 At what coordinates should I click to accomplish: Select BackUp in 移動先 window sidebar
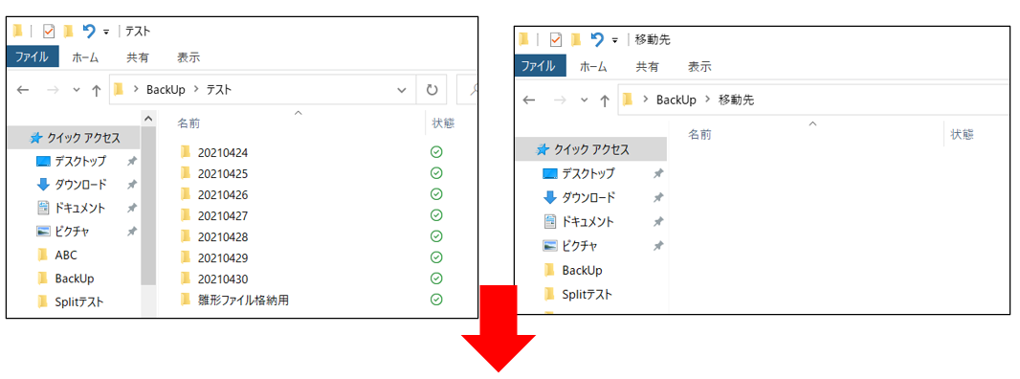tap(582, 270)
